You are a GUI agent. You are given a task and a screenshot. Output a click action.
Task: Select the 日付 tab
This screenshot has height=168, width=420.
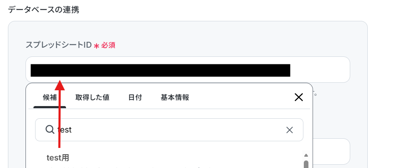pos(135,97)
